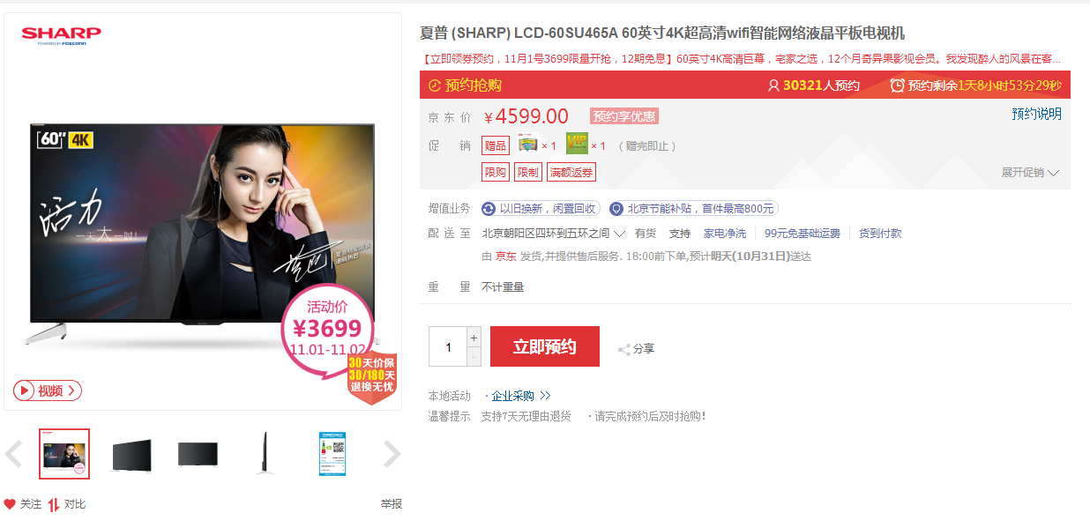This screenshot has width=1090, height=528.
Task: Click the quantity input field
Action: pyautogui.click(x=448, y=346)
